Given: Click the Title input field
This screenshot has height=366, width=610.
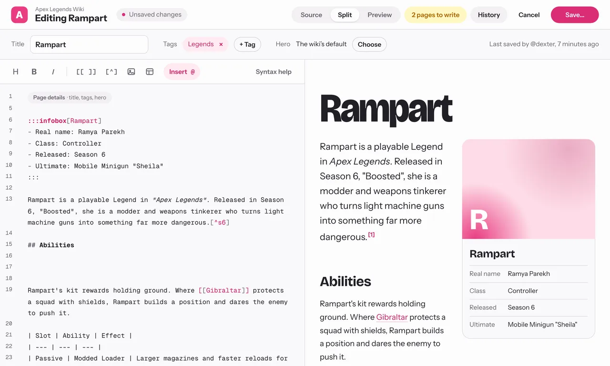Looking at the screenshot, I should 89,44.
